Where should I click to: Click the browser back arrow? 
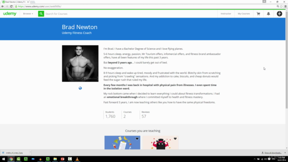[x=3, y=6]
